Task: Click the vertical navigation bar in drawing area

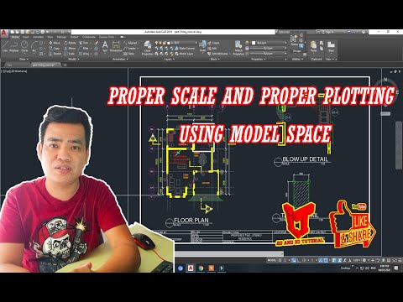Action: (400, 145)
